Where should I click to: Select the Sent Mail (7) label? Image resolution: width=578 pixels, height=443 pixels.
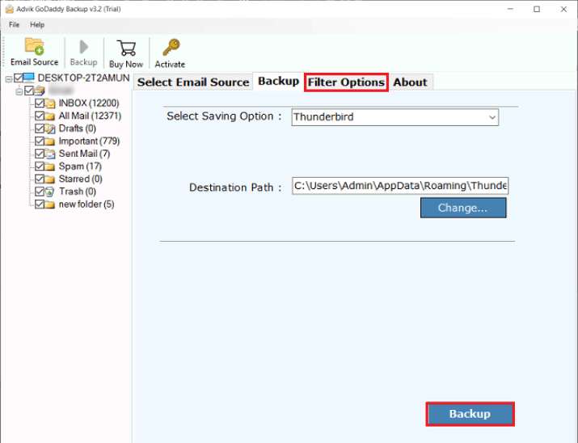coord(84,154)
